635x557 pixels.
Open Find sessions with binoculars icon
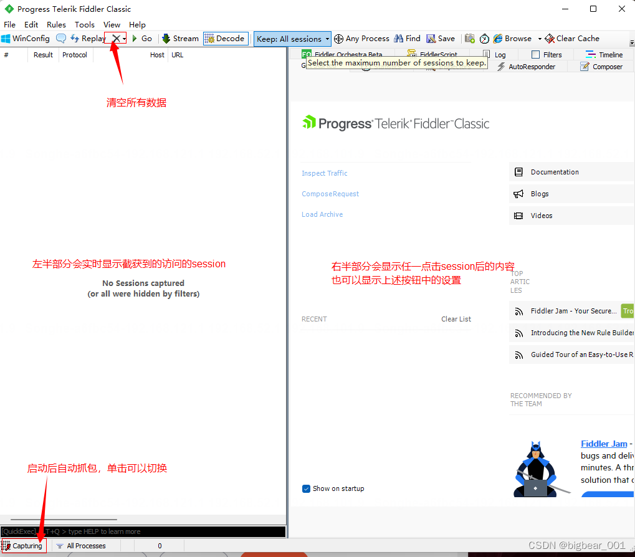coord(408,39)
